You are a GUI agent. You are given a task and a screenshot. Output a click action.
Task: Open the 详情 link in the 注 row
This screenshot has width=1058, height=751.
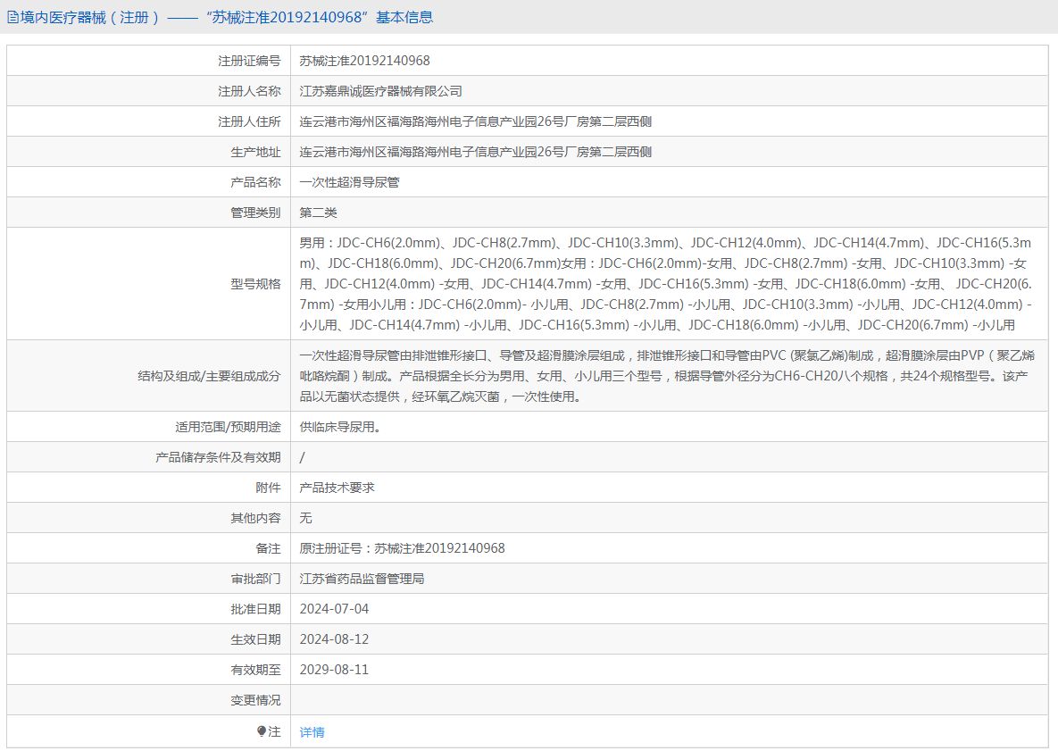point(312,732)
